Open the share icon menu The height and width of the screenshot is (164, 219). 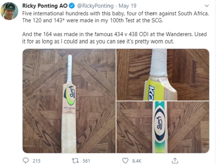point(175,160)
